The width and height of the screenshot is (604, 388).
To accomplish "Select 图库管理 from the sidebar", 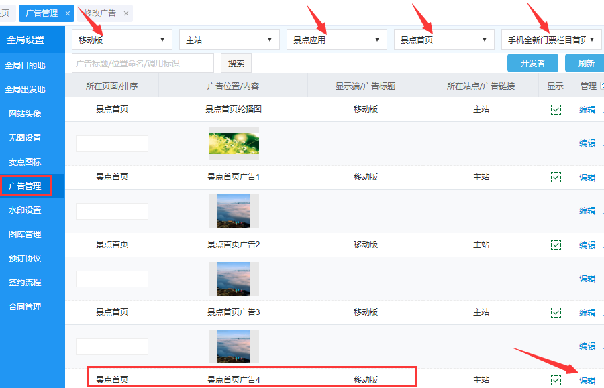I will tap(25, 234).
